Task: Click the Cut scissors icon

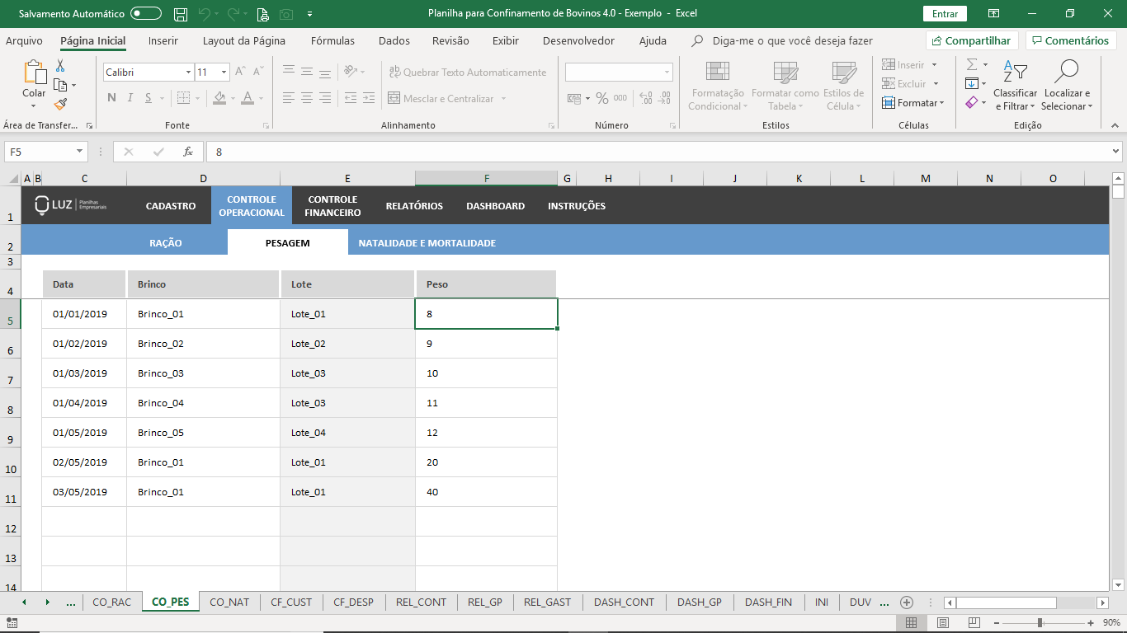Action: click(60, 66)
